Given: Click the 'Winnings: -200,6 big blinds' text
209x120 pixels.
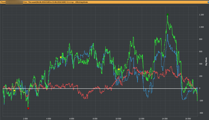Looking at the screenshot, I should pyautogui.click(x=77, y=2).
